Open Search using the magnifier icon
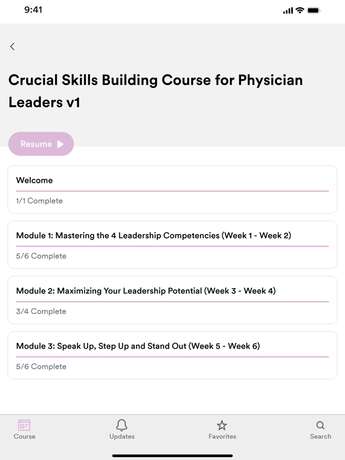This screenshot has height=460, width=345. [320, 426]
